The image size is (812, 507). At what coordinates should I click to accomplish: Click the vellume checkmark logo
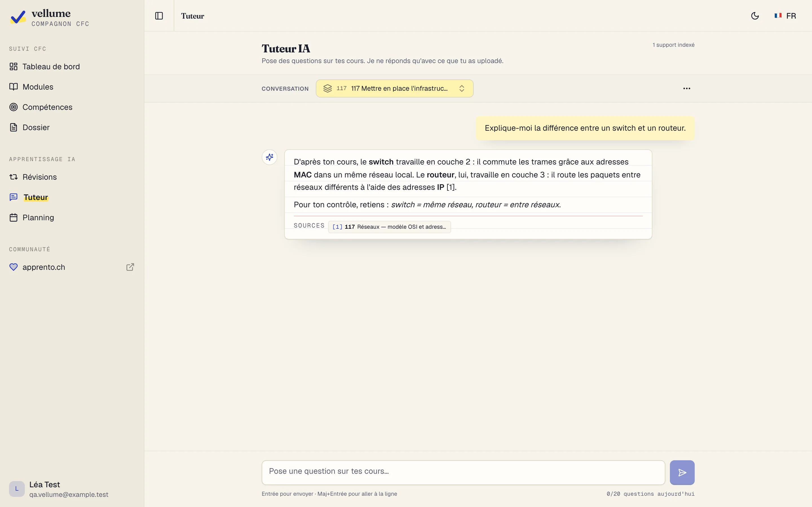coord(18,17)
